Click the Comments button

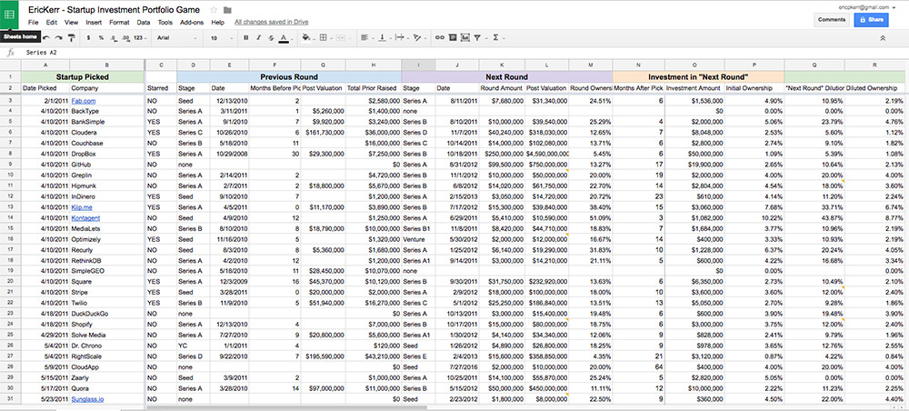pyautogui.click(x=832, y=20)
